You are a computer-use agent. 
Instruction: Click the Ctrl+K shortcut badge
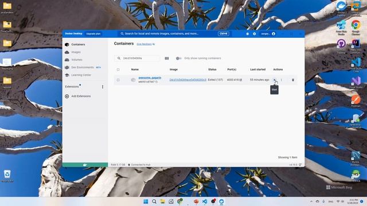click(x=224, y=34)
